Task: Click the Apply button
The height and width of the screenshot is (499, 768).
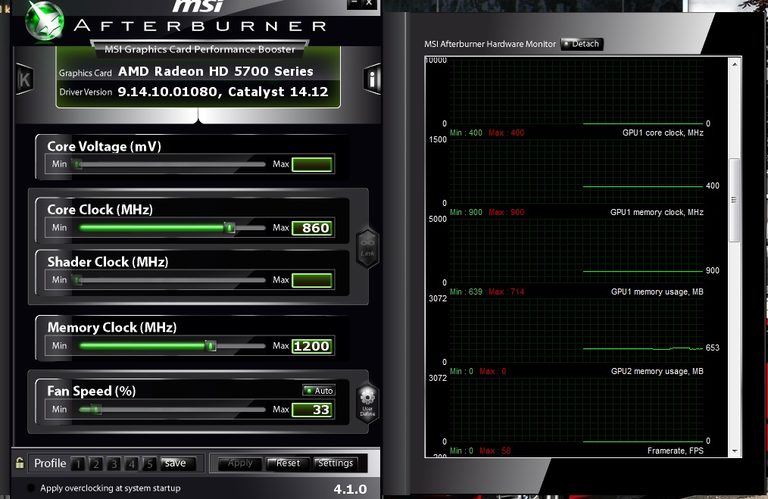Action: 240,463
